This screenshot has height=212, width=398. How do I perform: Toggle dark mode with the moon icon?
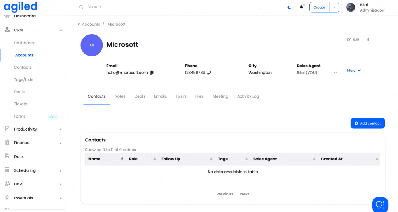[x=289, y=7]
